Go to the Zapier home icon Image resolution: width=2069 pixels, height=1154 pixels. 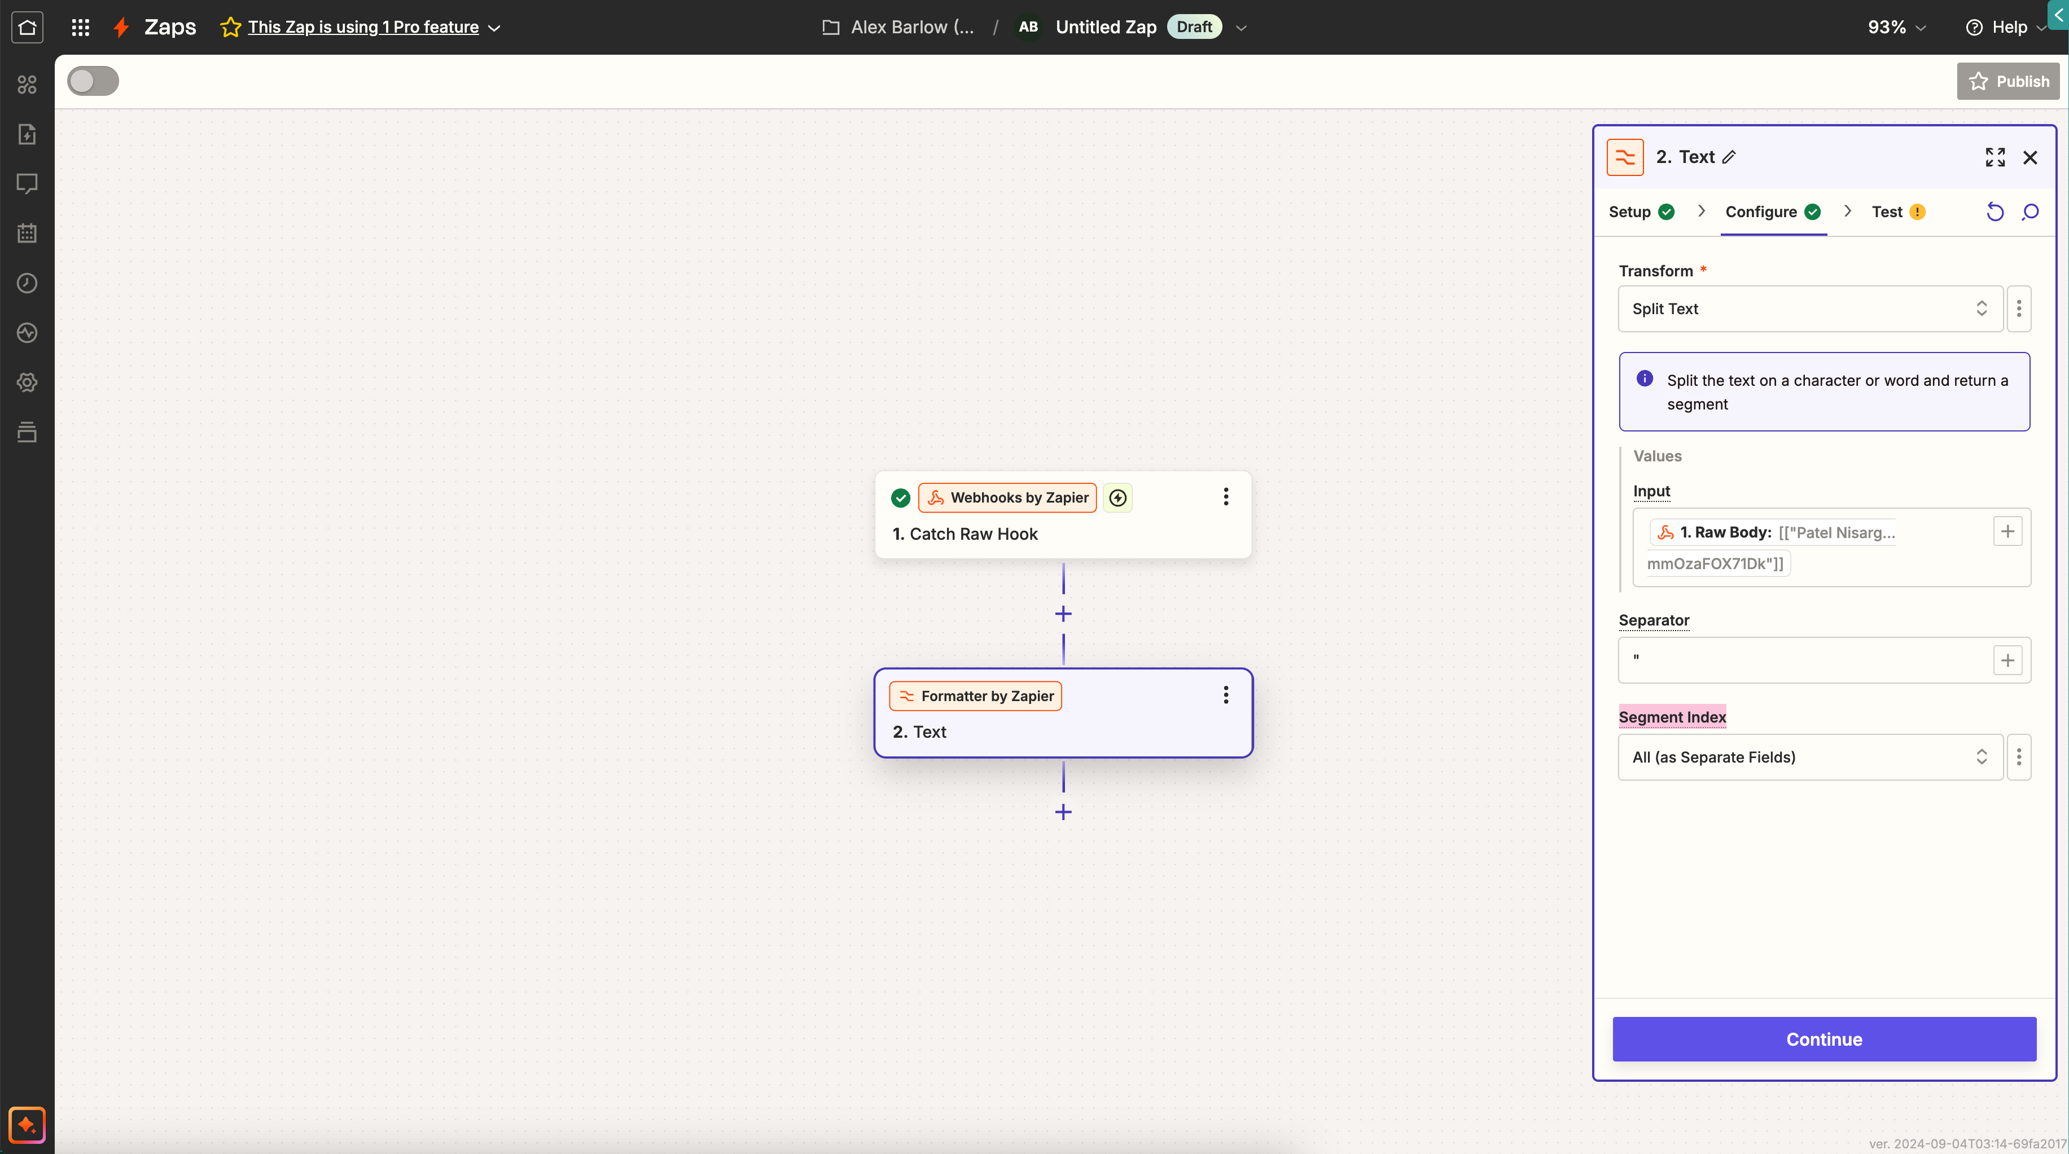tap(27, 27)
